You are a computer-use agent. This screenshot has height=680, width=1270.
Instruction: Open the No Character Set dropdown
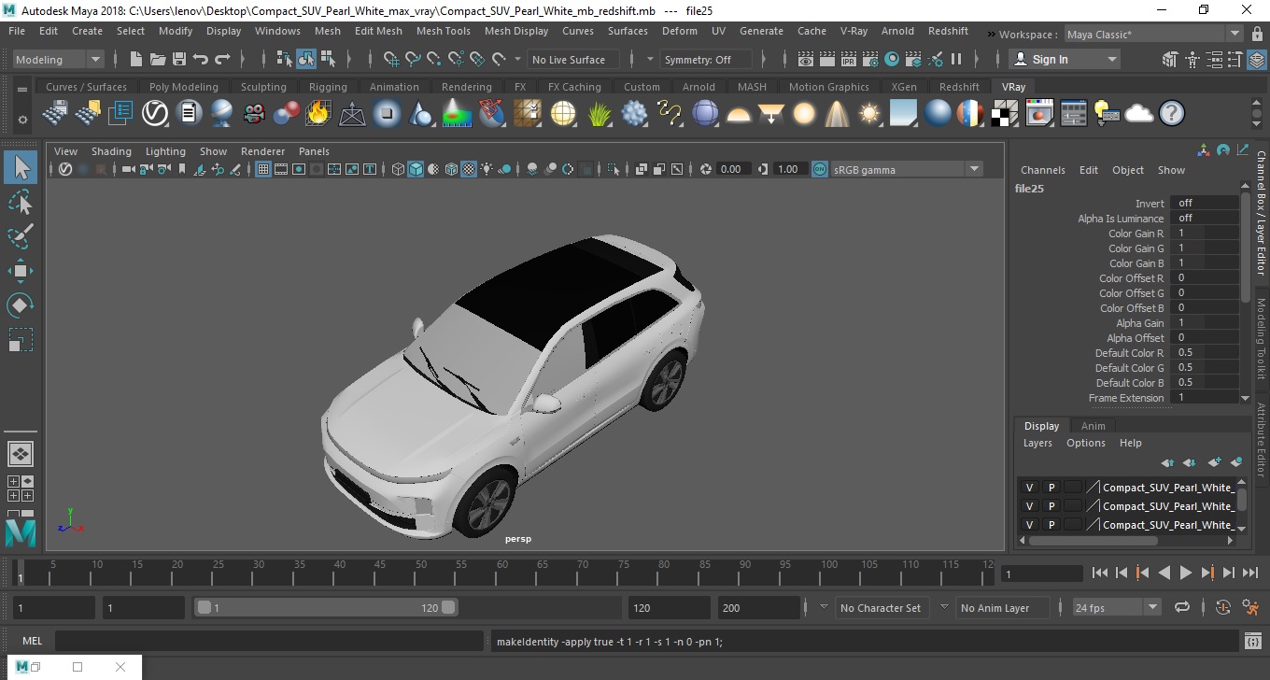pos(880,607)
